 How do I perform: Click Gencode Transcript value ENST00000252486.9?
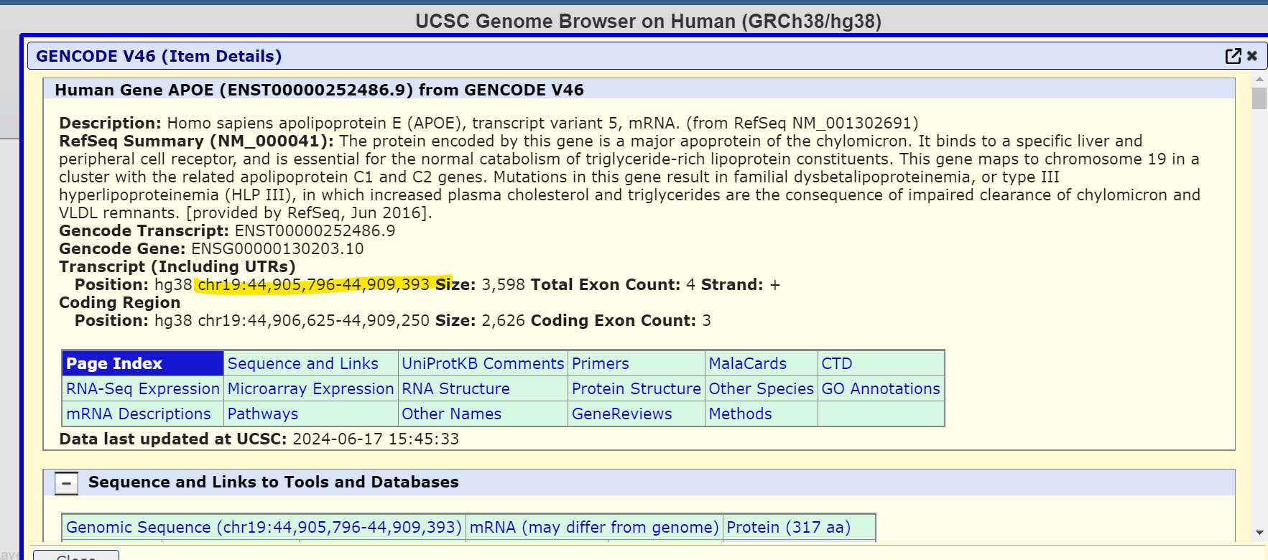click(315, 231)
